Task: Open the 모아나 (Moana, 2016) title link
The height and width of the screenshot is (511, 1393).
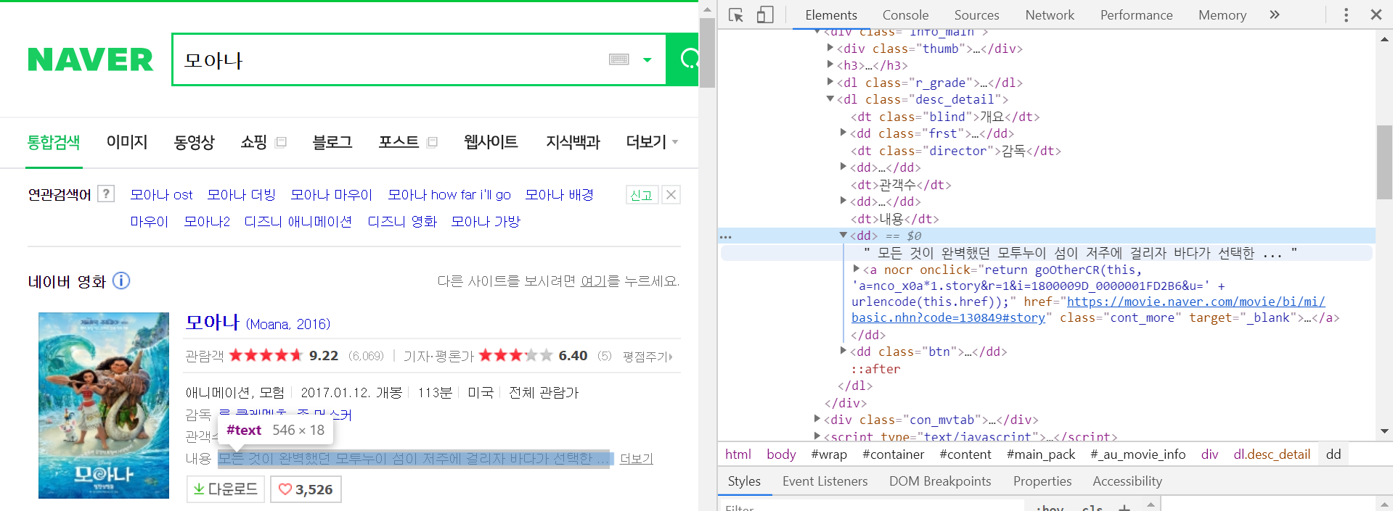Action: pos(258,323)
